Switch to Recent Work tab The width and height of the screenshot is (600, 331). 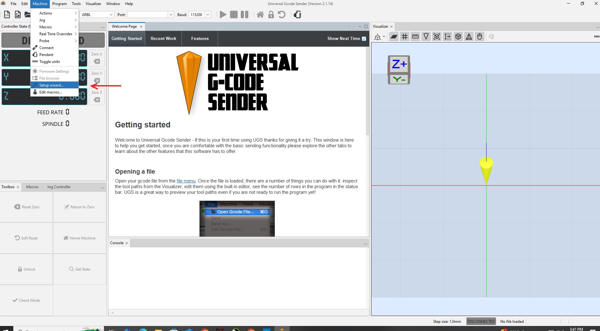tap(163, 39)
